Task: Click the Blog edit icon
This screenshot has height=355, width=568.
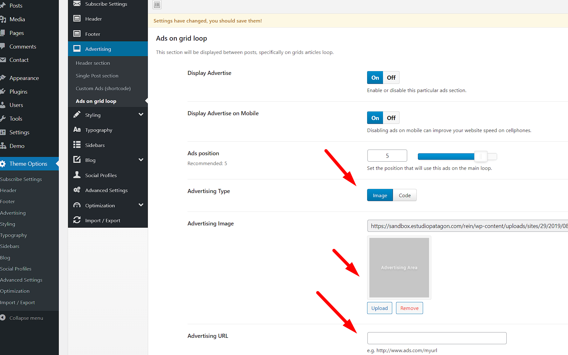Action: pos(77,160)
